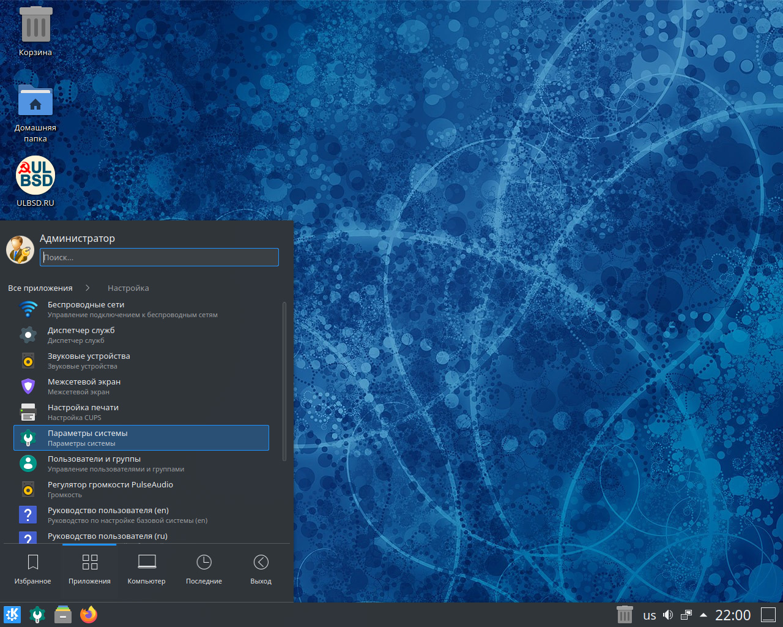This screenshot has height=627, width=783.
Task: Open the ULBSD.RU desktop shortcut
Action: [35, 176]
